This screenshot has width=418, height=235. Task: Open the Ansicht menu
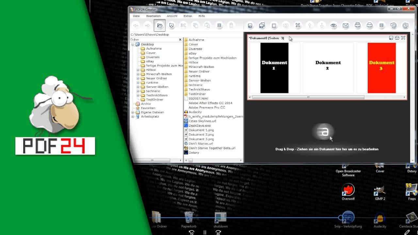(172, 16)
